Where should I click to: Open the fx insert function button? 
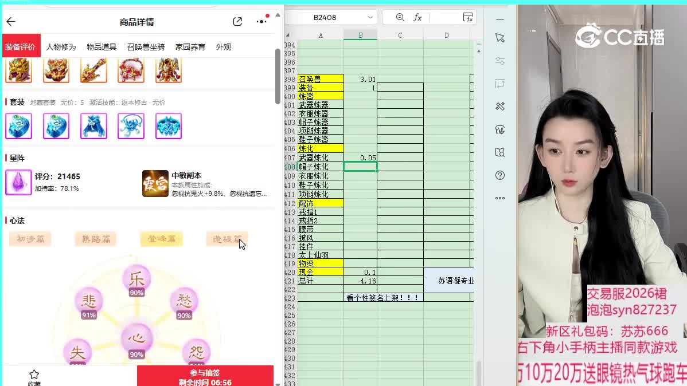coord(418,17)
